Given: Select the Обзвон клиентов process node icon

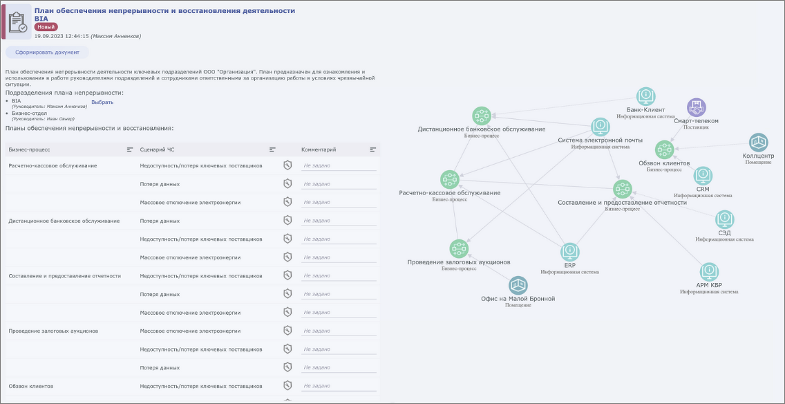Looking at the screenshot, I should (x=664, y=149).
